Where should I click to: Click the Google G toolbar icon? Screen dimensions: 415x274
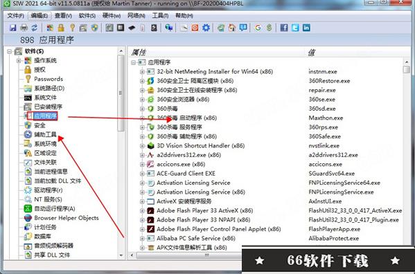coord(258,28)
